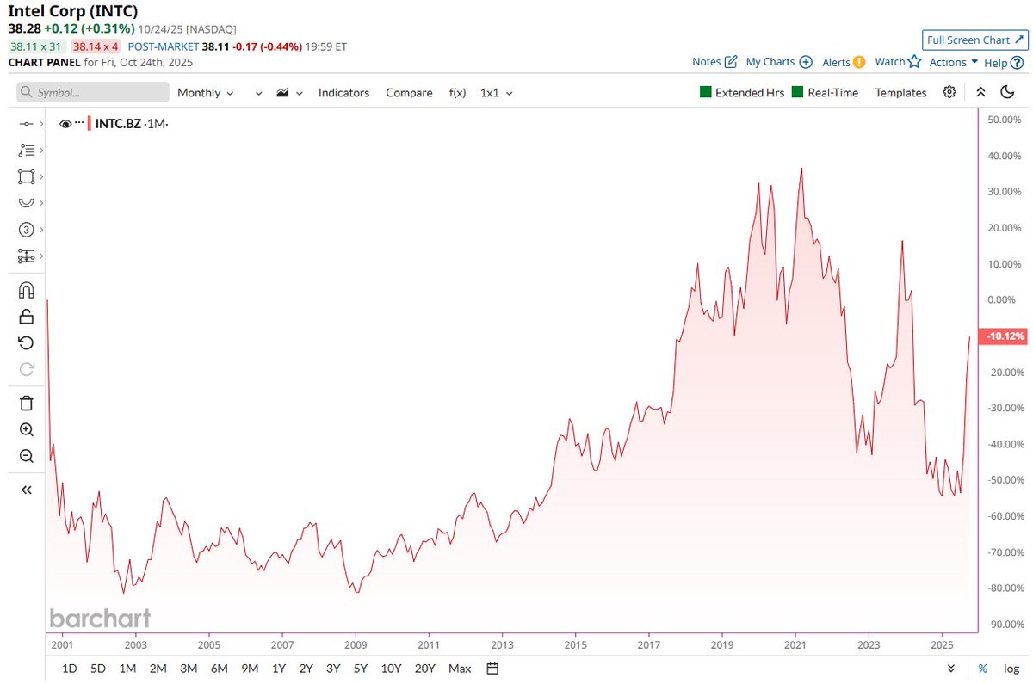Open the My Charts link
Image resolution: width=1033 pixels, height=684 pixels.
[779, 62]
